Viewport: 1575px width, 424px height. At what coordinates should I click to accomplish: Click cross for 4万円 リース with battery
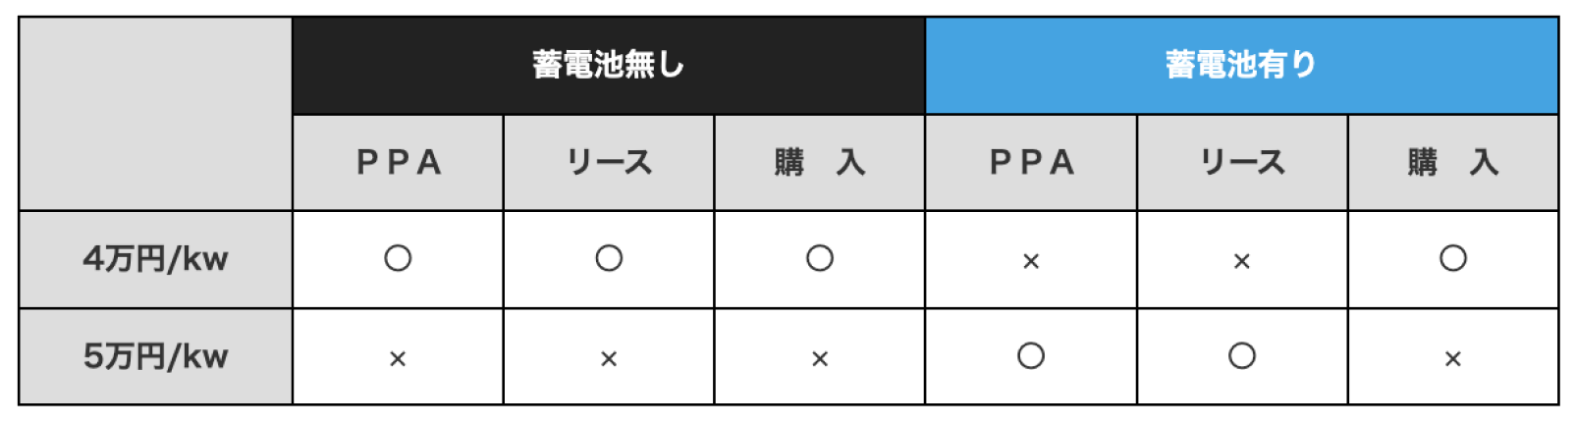1242,261
